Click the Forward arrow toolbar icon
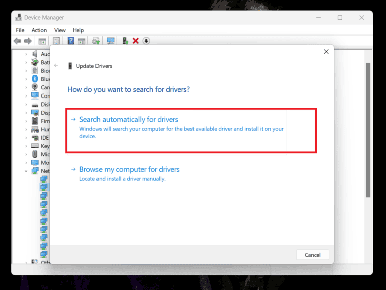 coord(28,41)
